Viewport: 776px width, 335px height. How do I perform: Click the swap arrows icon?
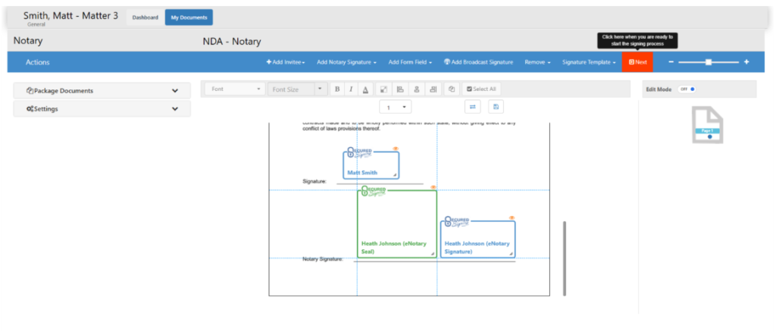tap(472, 108)
